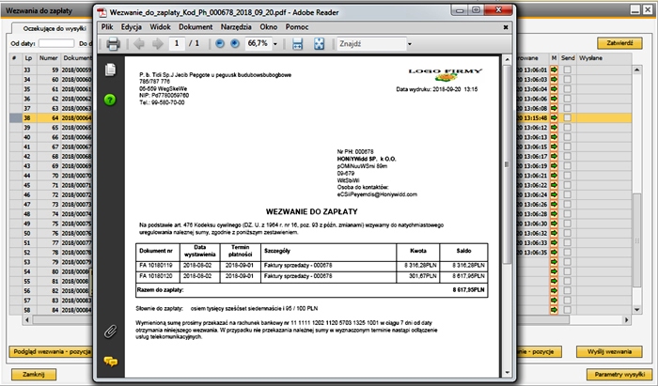Click the page number field in Reader

tap(177, 43)
